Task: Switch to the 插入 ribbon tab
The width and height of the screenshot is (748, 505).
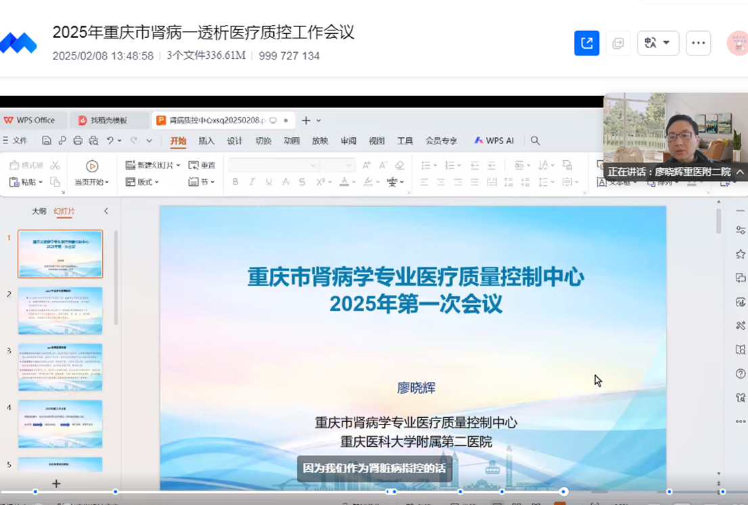Action: 206,141
